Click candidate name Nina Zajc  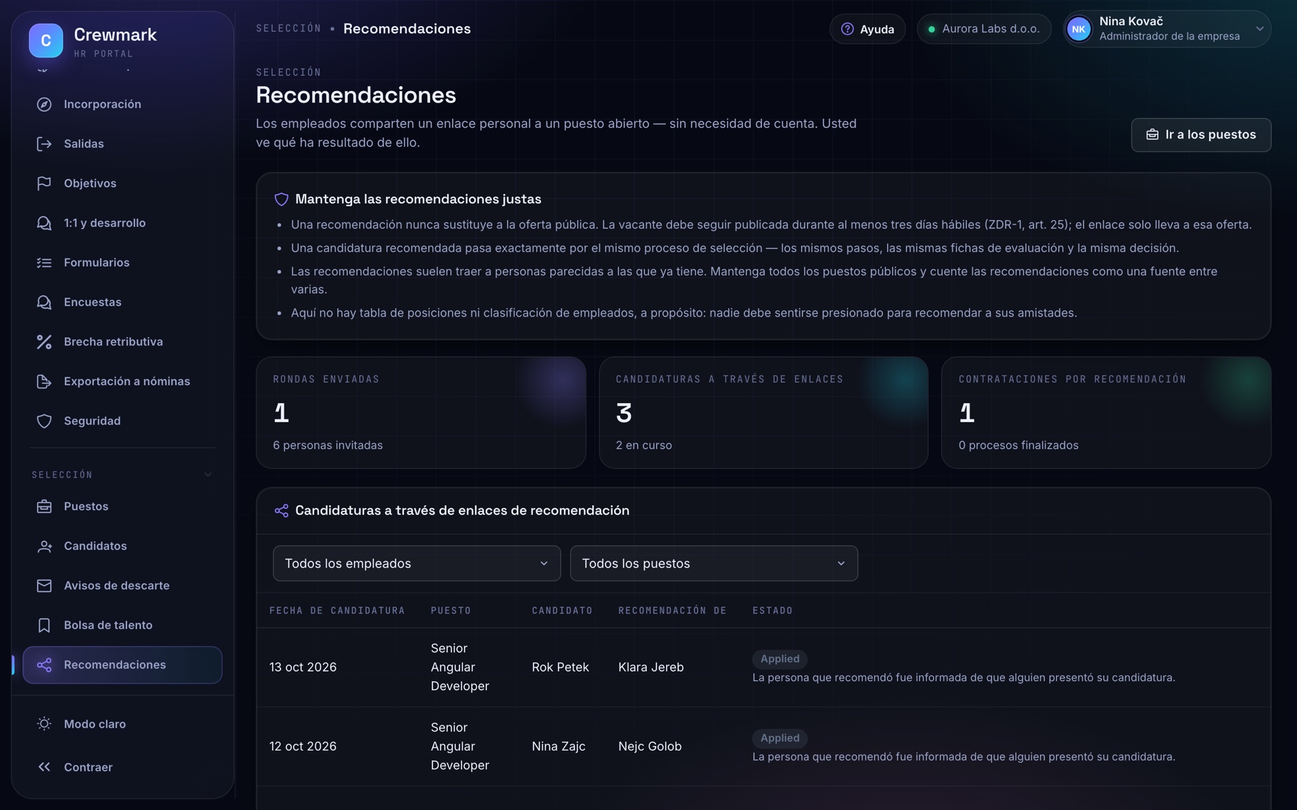pyautogui.click(x=558, y=747)
